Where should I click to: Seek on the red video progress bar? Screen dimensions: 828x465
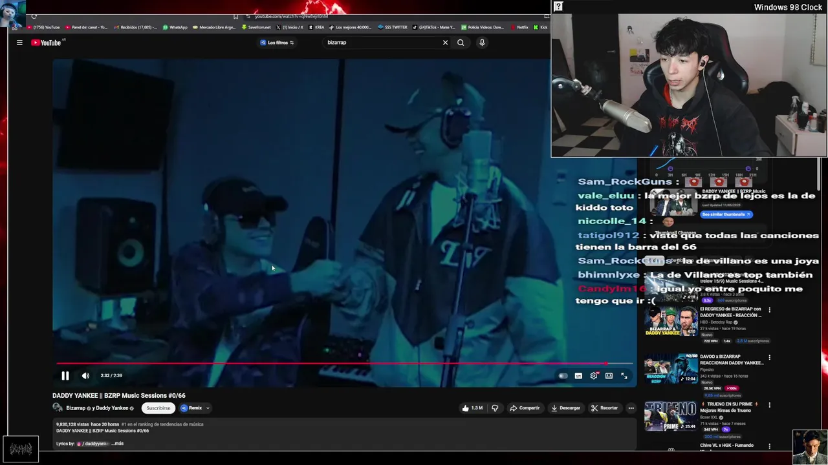(x=344, y=364)
